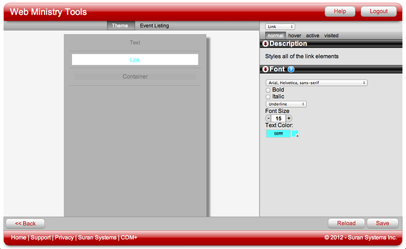
Task: Decrease font size with minus button
Action: pos(268,118)
